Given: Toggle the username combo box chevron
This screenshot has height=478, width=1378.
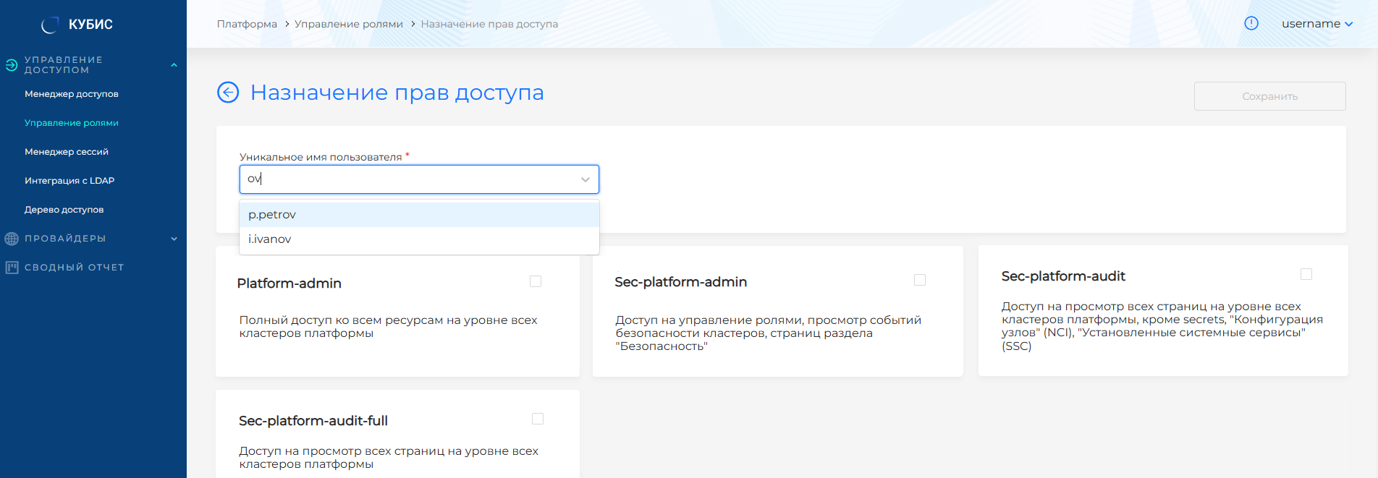Looking at the screenshot, I should coord(585,179).
